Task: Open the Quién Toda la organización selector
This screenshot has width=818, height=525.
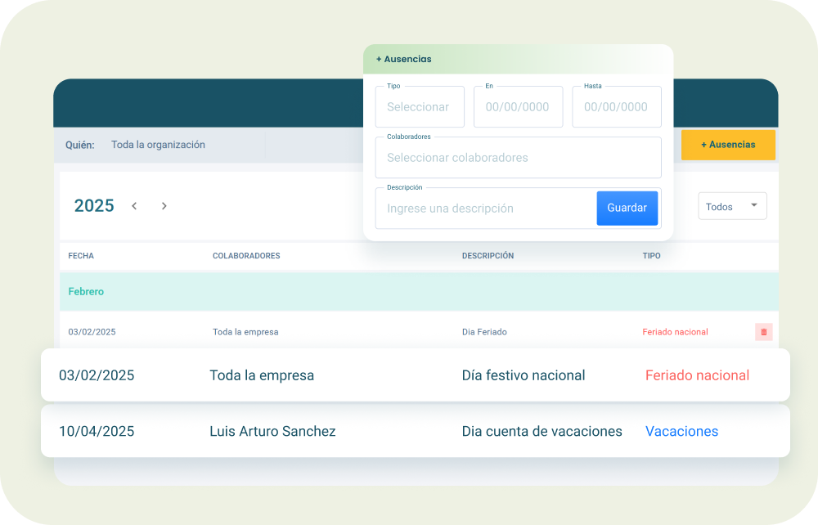Action: pyautogui.click(x=159, y=145)
